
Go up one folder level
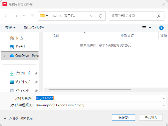32,16
